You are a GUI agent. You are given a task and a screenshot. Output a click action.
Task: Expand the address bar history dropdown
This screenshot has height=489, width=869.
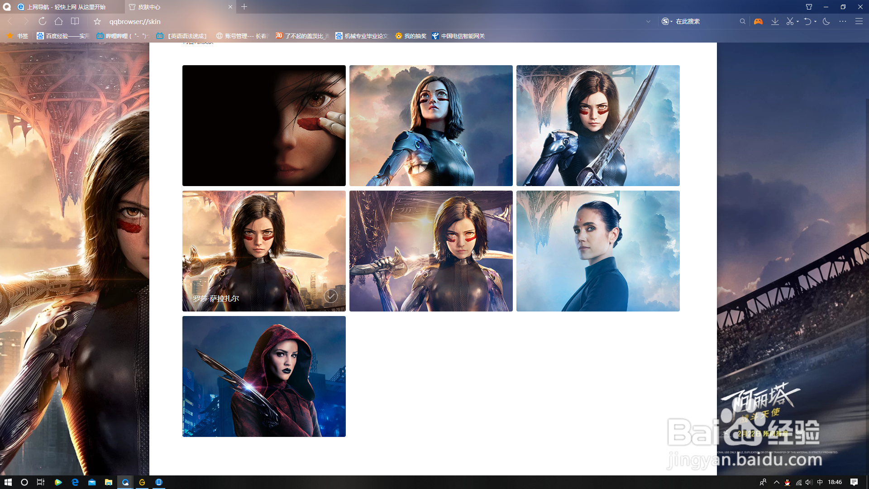[x=648, y=21]
